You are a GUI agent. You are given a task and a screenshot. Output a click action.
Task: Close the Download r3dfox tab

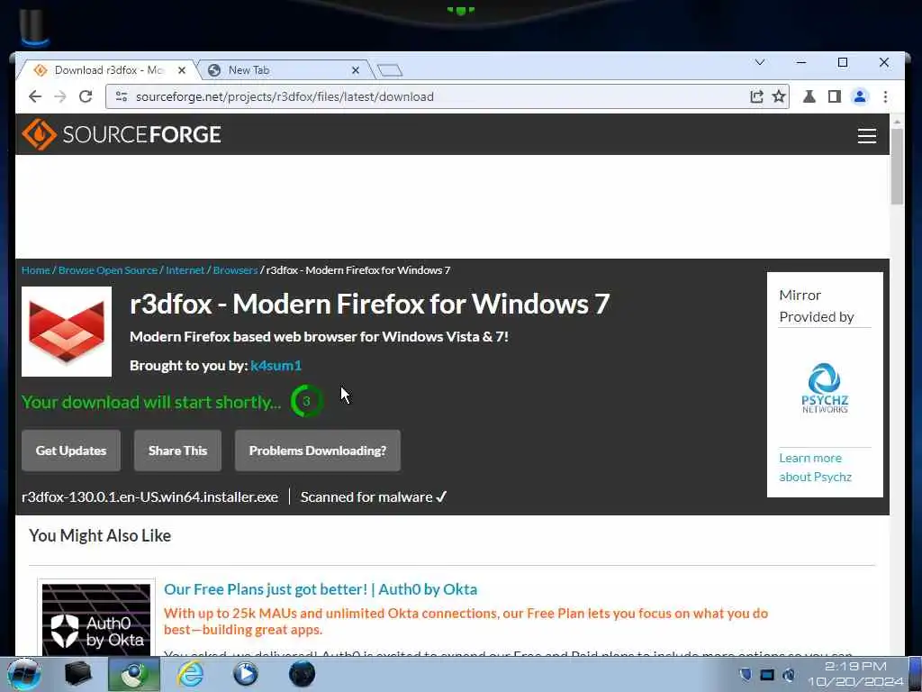click(182, 70)
